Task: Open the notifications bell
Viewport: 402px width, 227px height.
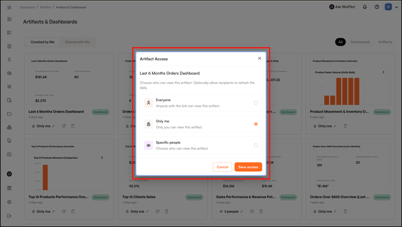Action: click(365, 7)
